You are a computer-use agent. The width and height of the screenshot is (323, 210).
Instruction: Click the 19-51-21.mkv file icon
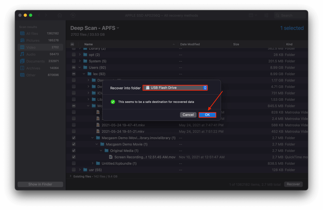click(98, 131)
